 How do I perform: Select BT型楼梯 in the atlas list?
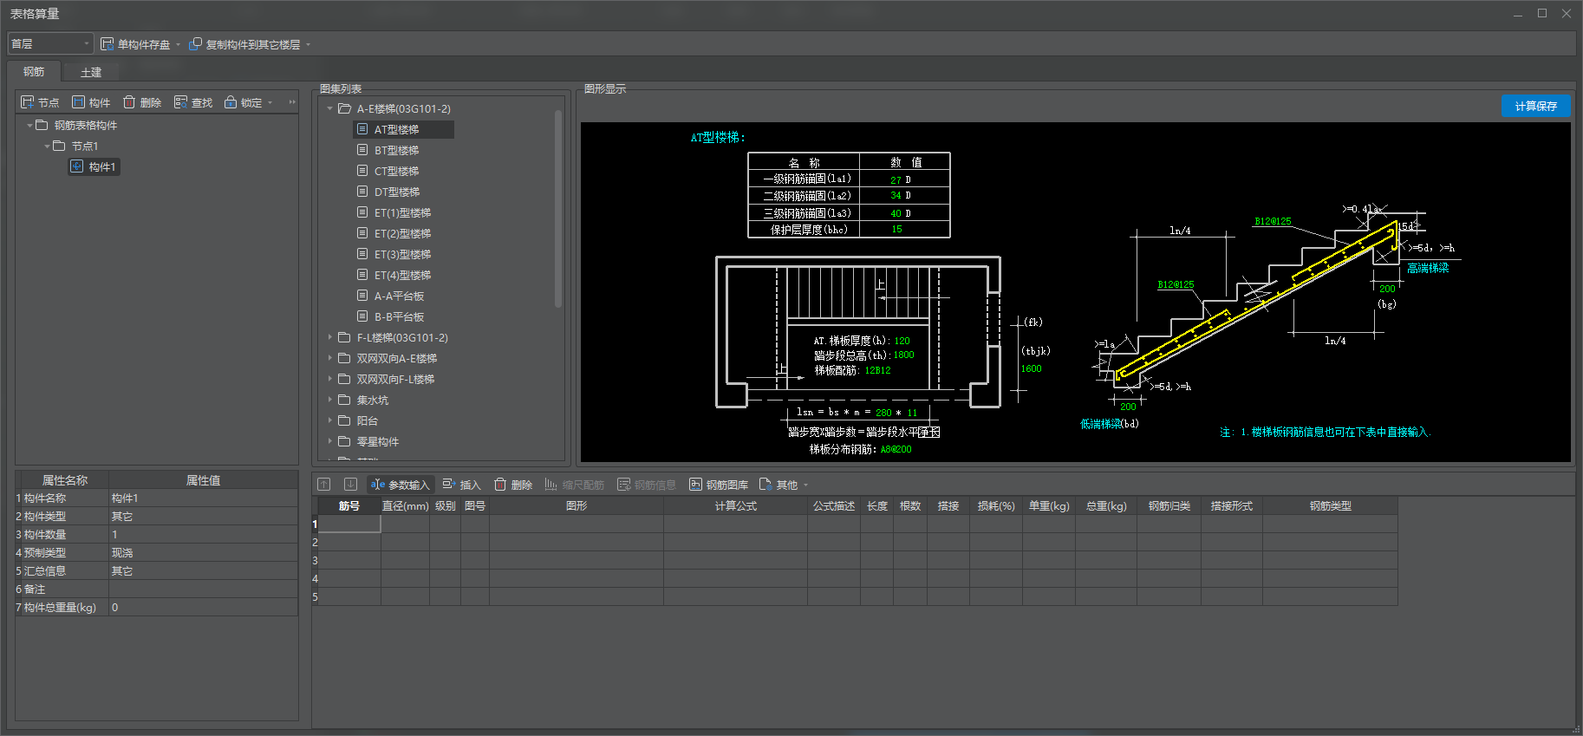click(396, 150)
